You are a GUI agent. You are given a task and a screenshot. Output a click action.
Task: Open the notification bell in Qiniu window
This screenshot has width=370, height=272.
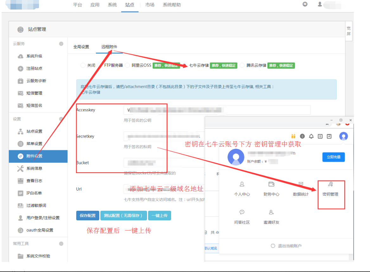tap(311, 136)
